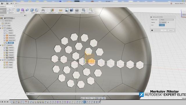Click the Measure icon above Inspect
The height and width of the screenshot is (105, 186).
(61, 10)
